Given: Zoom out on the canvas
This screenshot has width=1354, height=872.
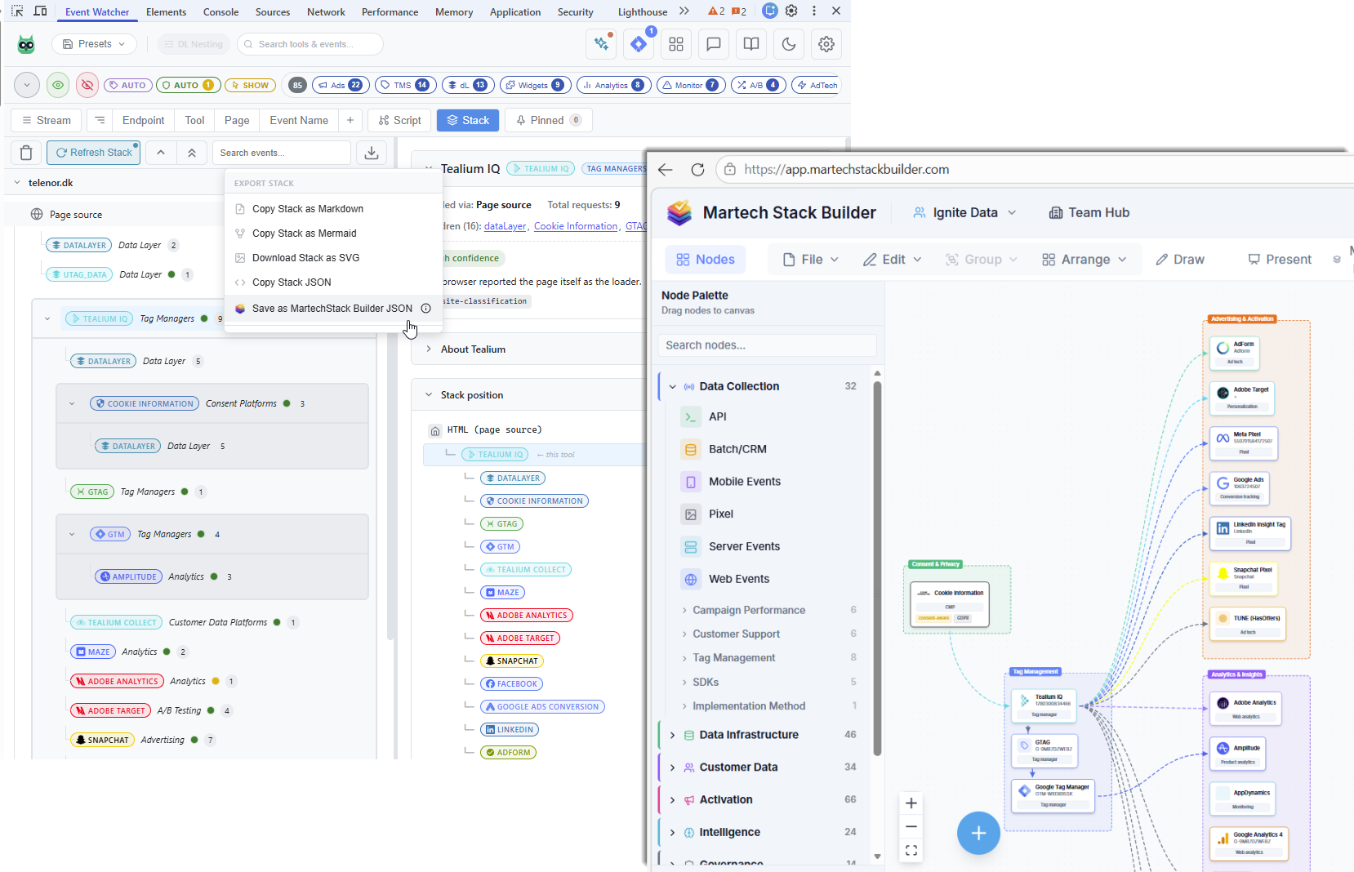Looking at the screenshot, I should click(911, 827).
